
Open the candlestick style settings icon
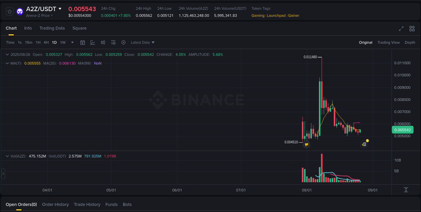click(x=103, y=42)
